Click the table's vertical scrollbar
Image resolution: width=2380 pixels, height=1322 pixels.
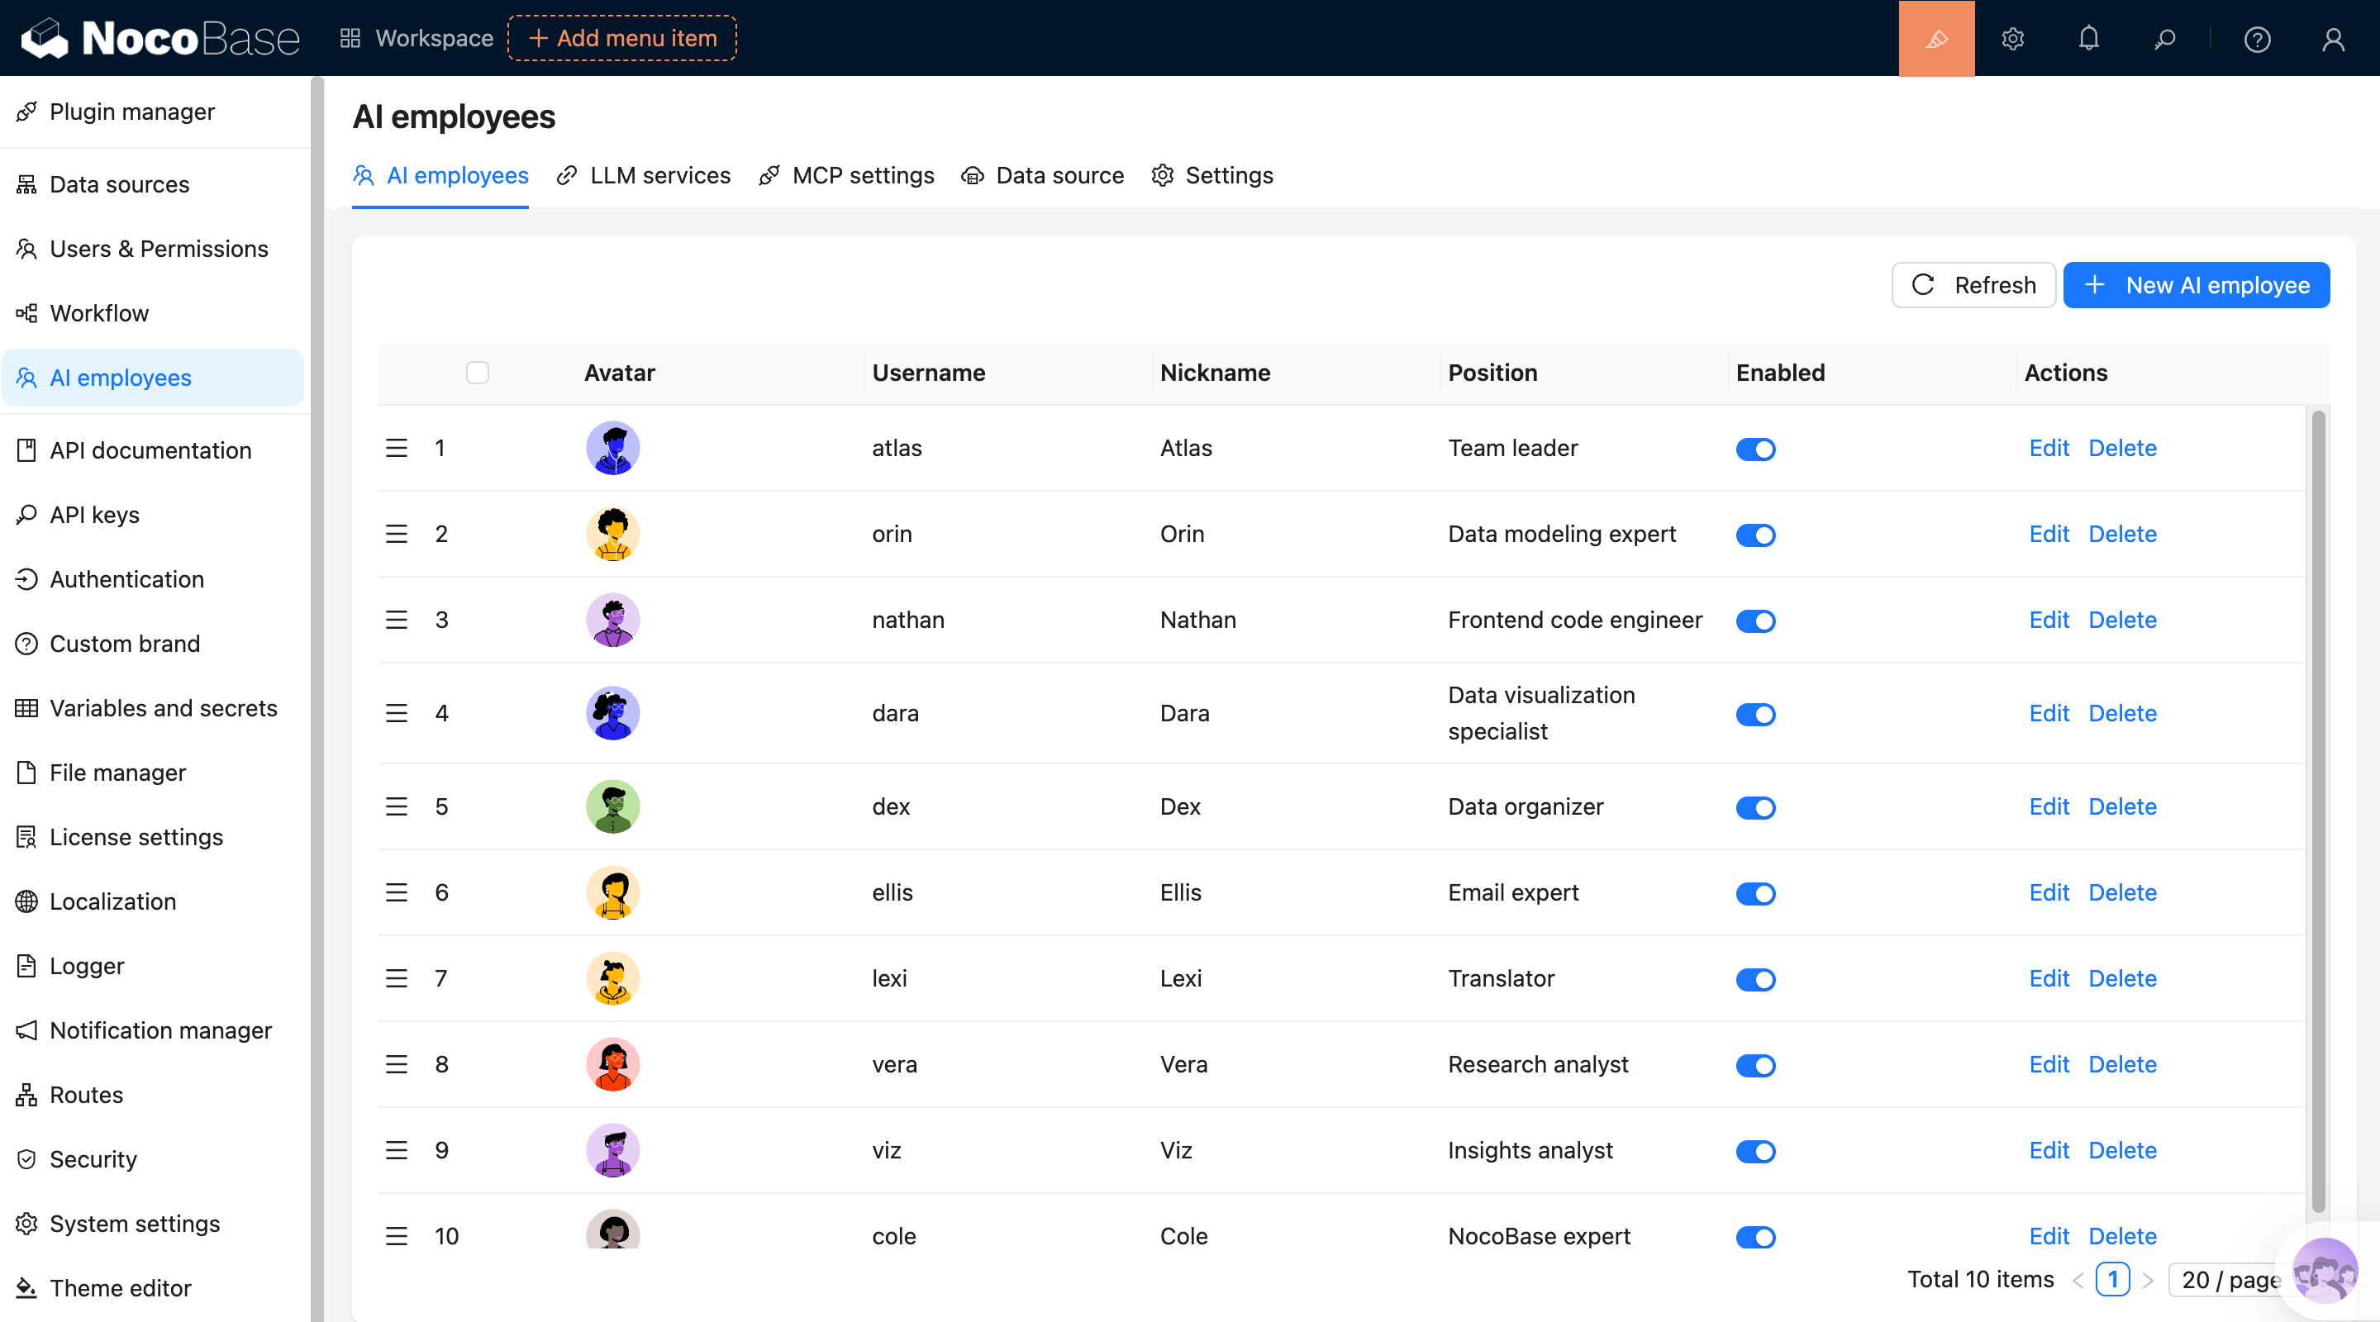click(2317, 813)
